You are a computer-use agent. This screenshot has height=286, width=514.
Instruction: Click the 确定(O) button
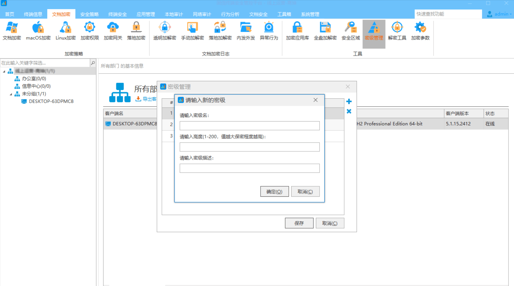point(274,191)
